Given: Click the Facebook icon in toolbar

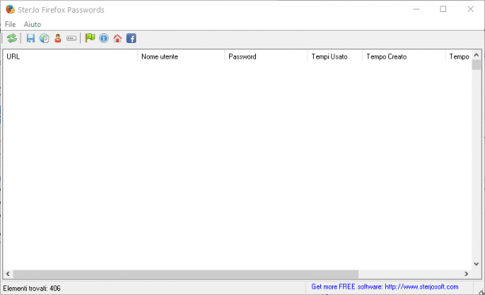Looking at the screenshot, I should (x=131, y=38).
